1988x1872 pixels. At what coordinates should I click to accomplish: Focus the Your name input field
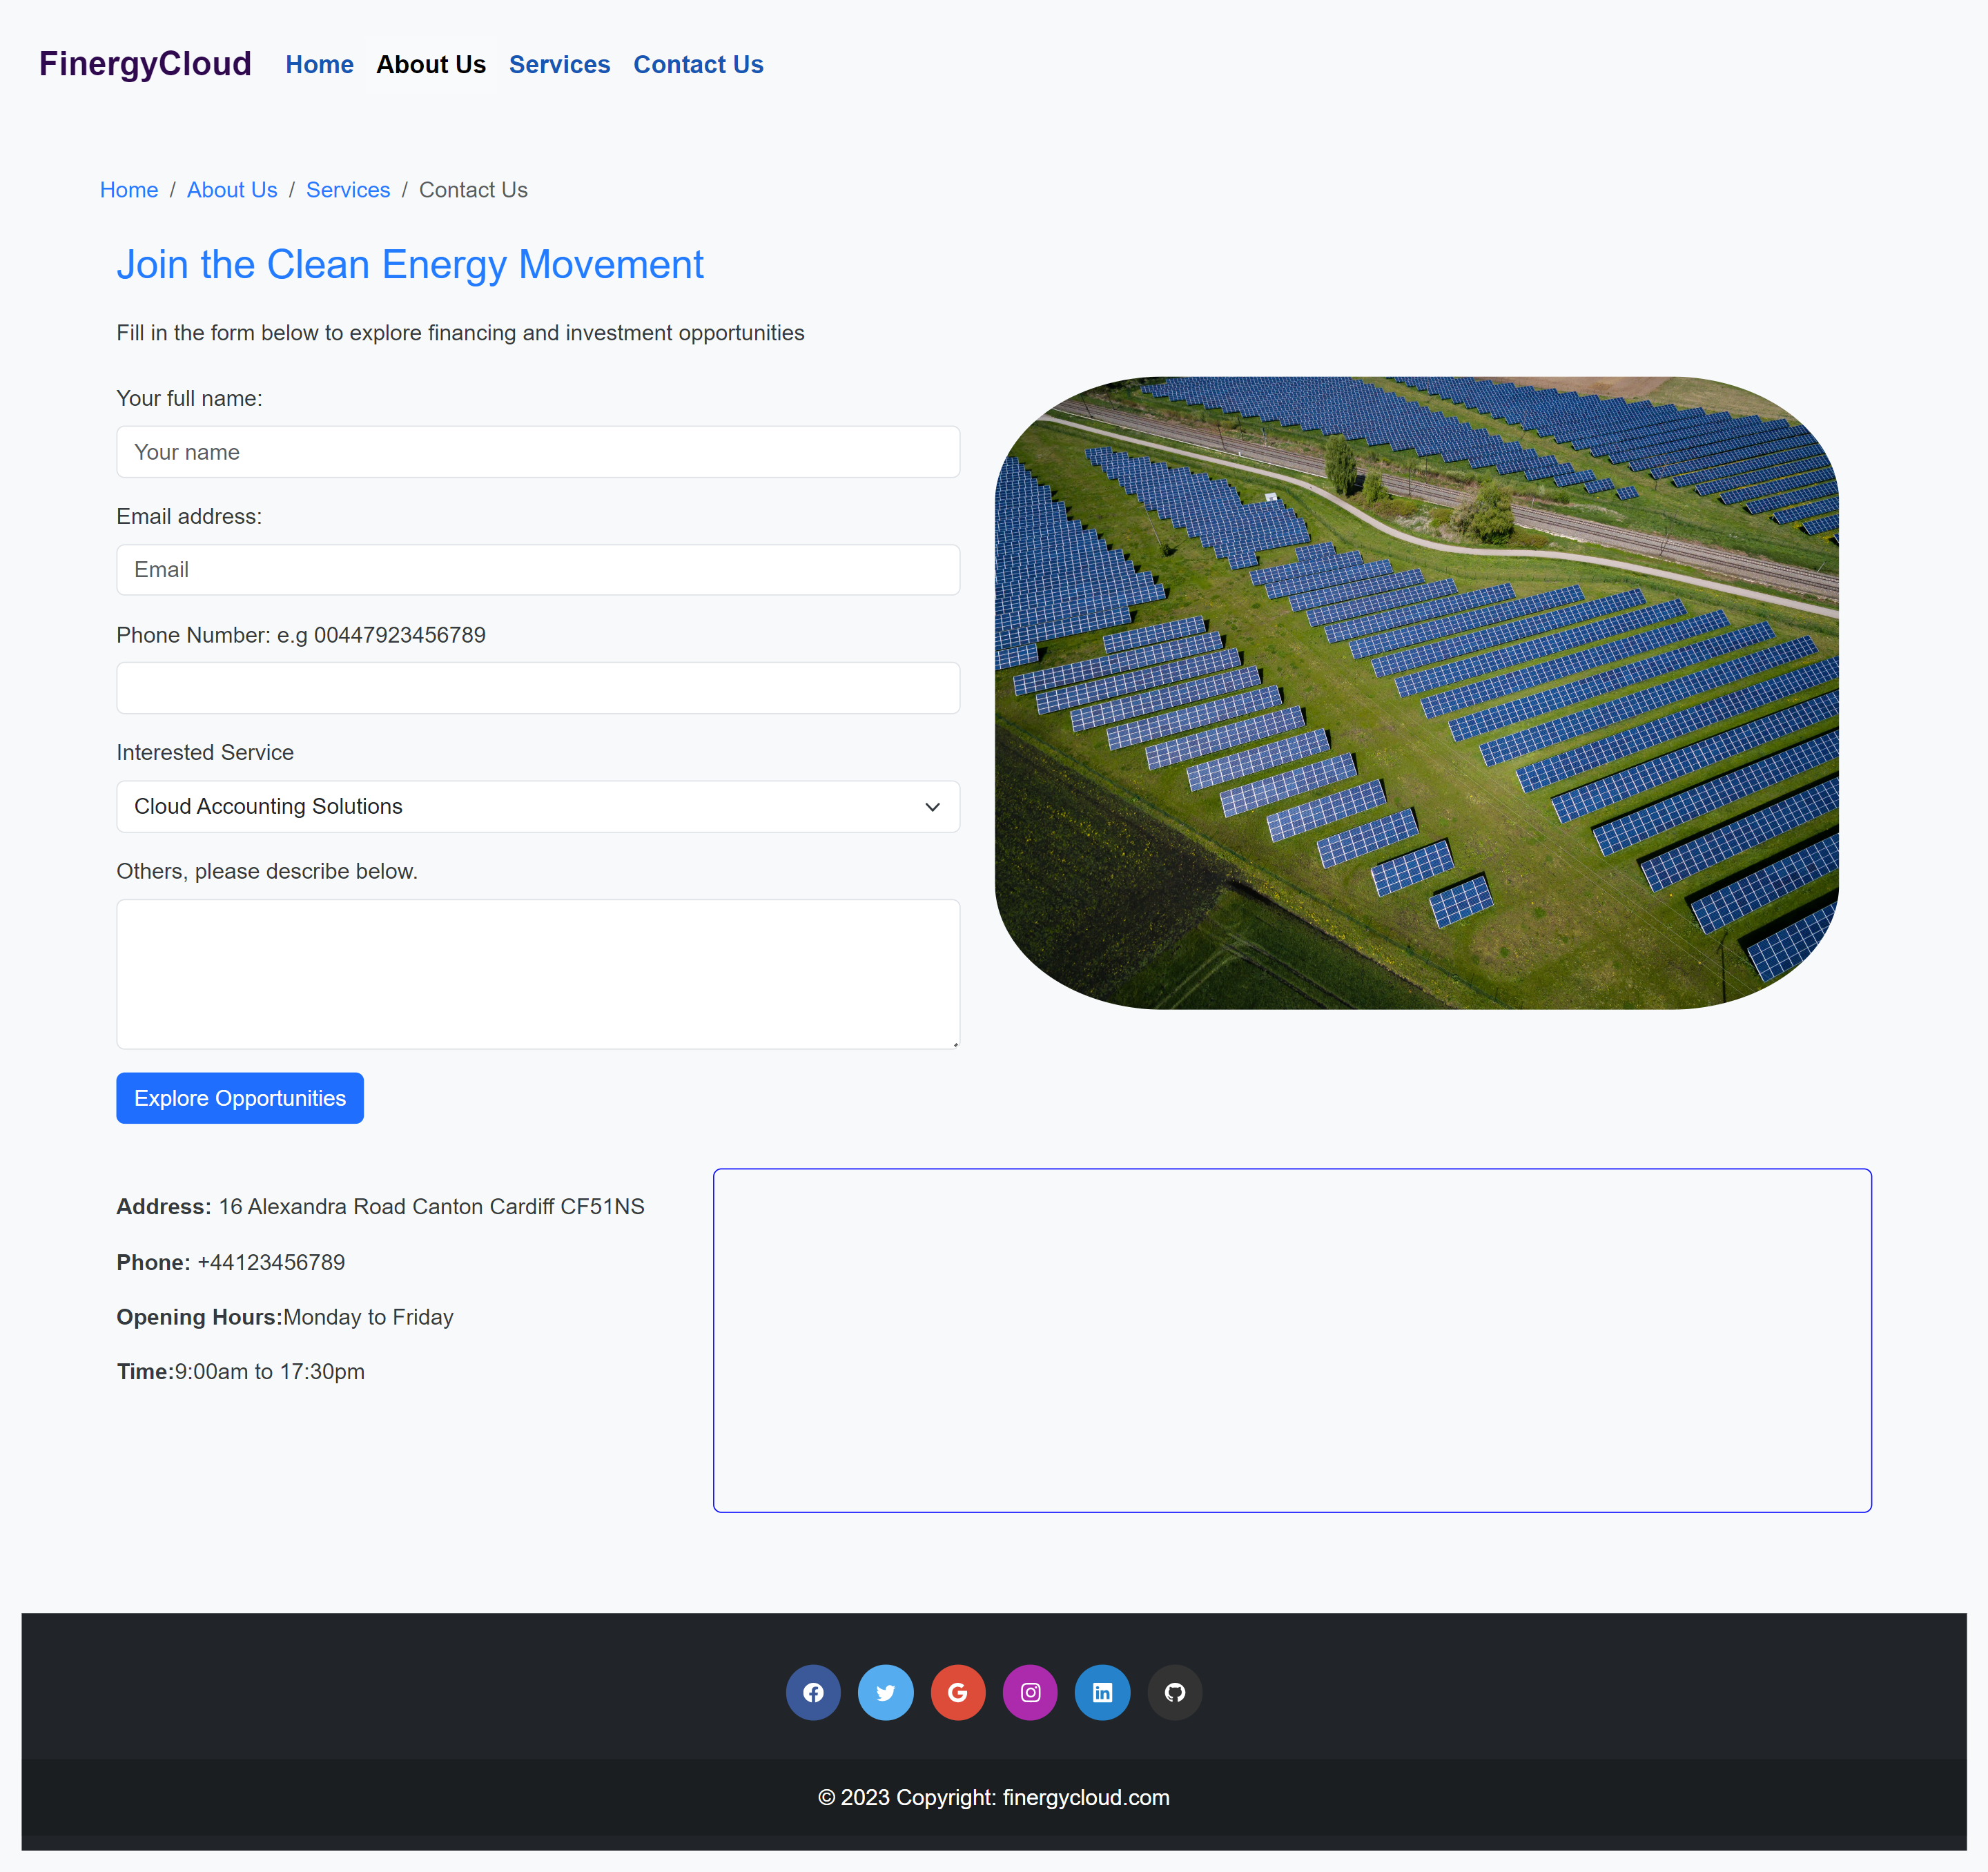coord(538,452)
